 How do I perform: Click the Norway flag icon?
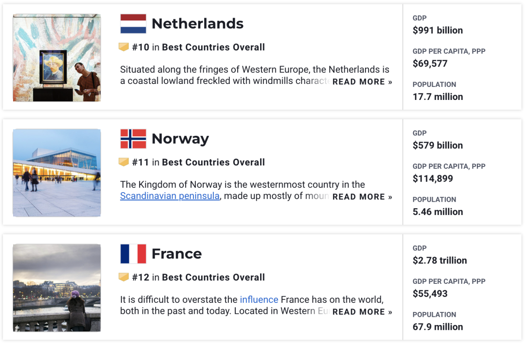[x=133, y=139]
